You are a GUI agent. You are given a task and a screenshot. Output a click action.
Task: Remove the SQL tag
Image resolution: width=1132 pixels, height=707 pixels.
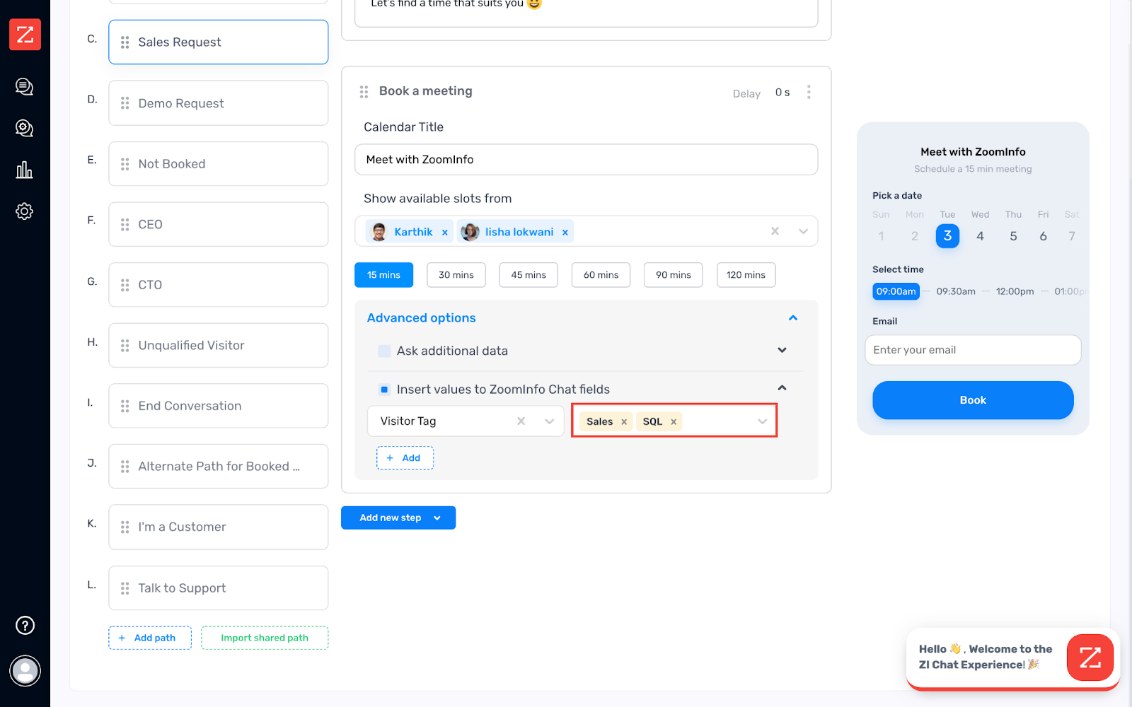[674, 422]
